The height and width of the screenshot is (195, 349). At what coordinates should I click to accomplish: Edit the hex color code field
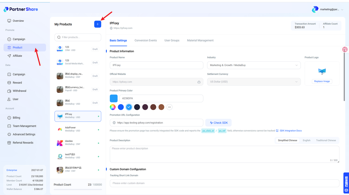click(161, 98)
